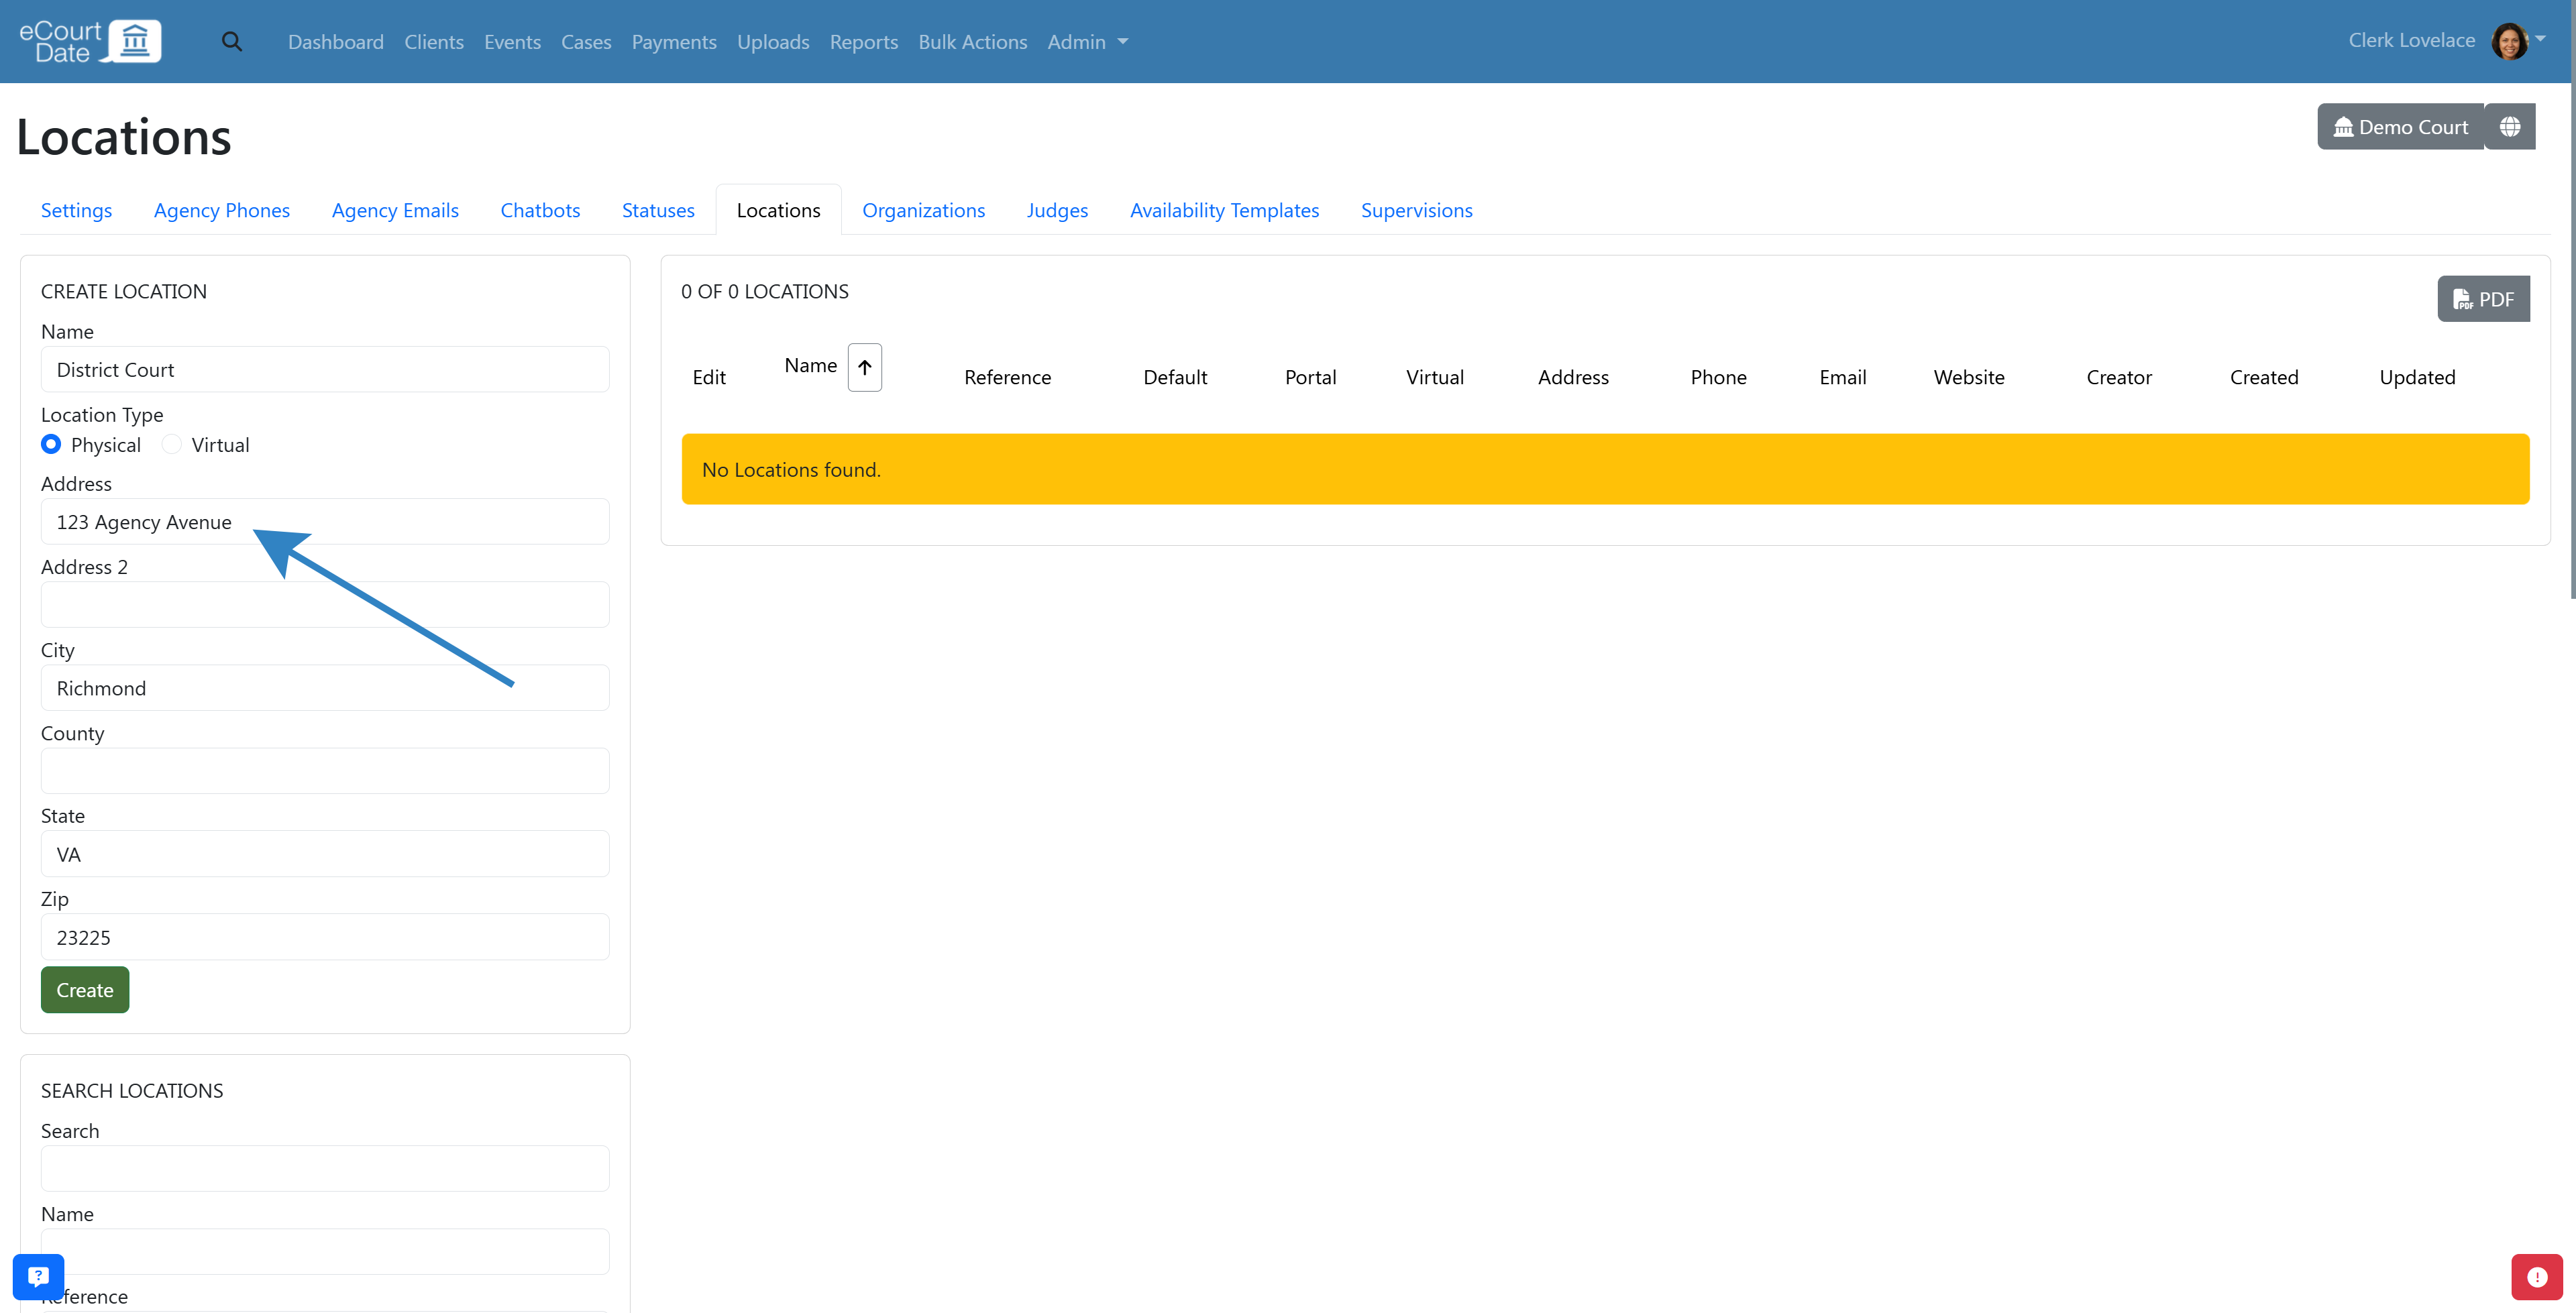Click the Created column header
This screenshot has width=2576, height=1313.
tap(2264, 377)
